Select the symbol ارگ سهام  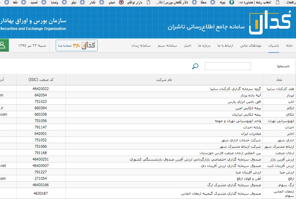click(x=286, y=185)
